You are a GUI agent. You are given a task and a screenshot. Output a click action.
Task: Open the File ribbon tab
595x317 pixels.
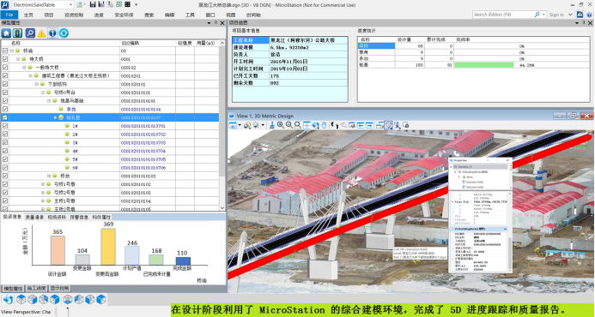pos(9,15)
